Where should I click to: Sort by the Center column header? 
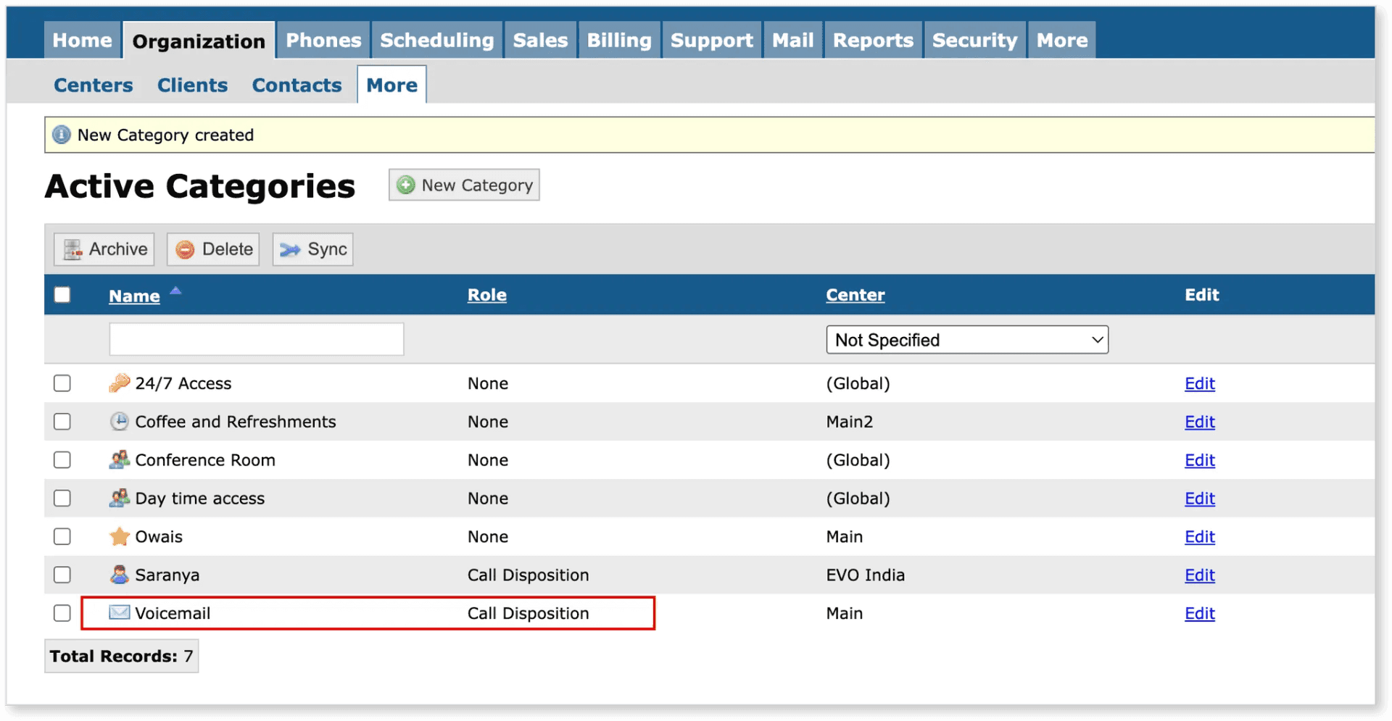pyautogui.click(x=855, y=295)
